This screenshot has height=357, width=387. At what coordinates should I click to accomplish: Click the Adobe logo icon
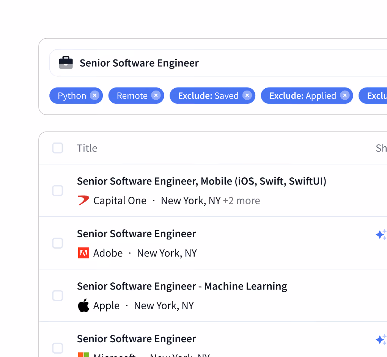[83, 253]
